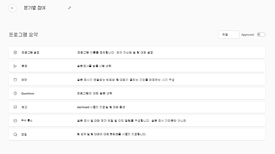
Task: Open the 코칭 section
Action: coord(137,134)
